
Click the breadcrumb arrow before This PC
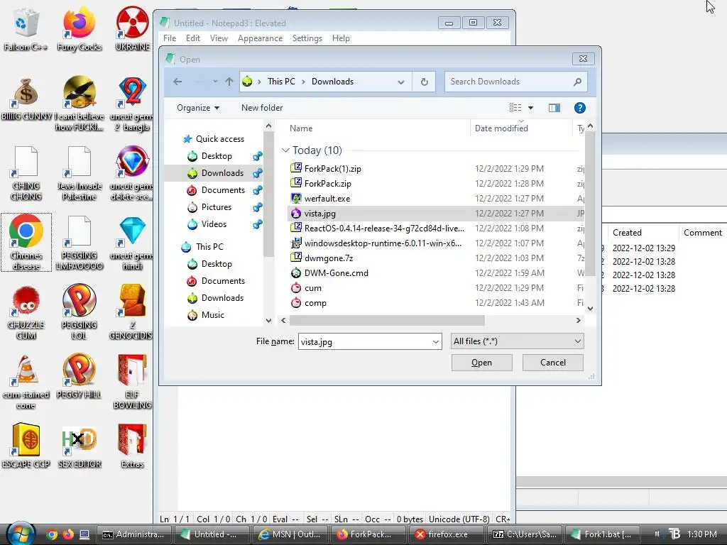point(259,82)
